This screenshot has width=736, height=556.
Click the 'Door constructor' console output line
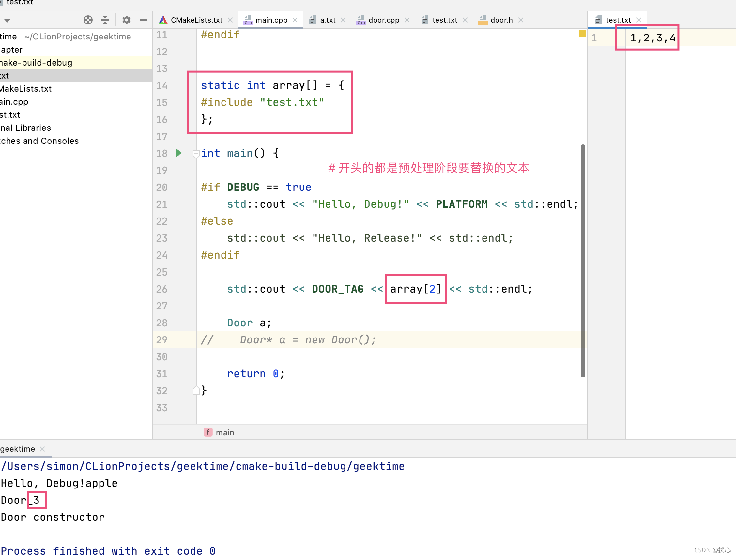(53, 517)
